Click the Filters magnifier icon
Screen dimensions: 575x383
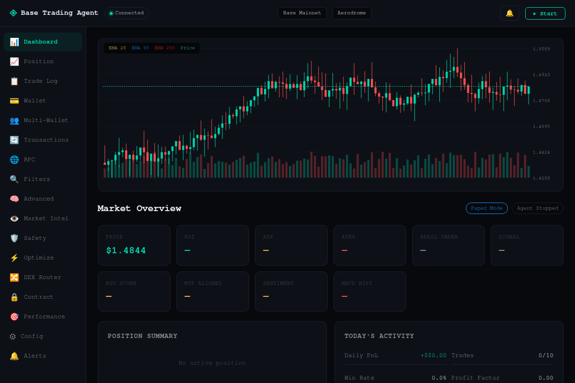click(x=14, y=179)
